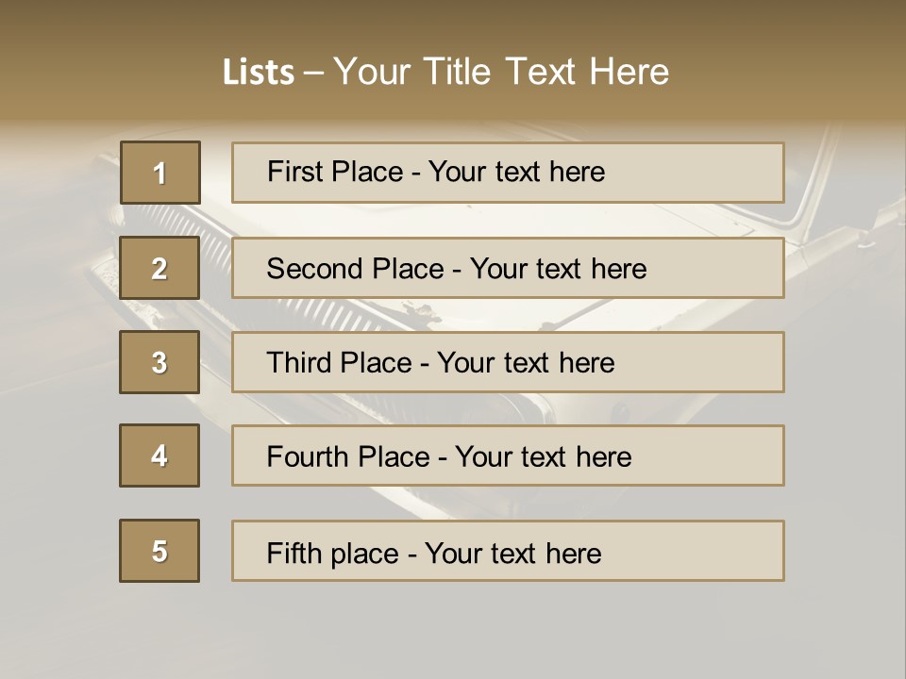Viewport: 906px width, 679px height.
Task: Select the number 5 box
Action: coord(159,551)
